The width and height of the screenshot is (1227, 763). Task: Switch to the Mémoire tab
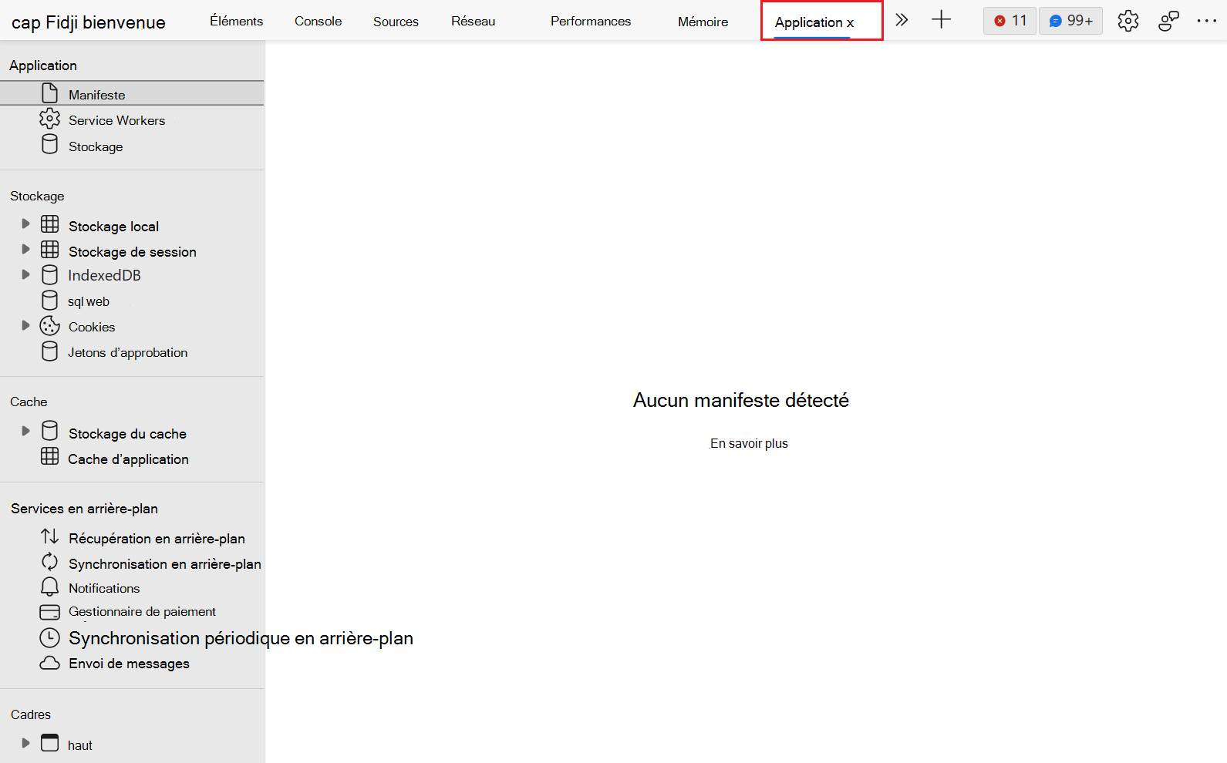(703, 22)
